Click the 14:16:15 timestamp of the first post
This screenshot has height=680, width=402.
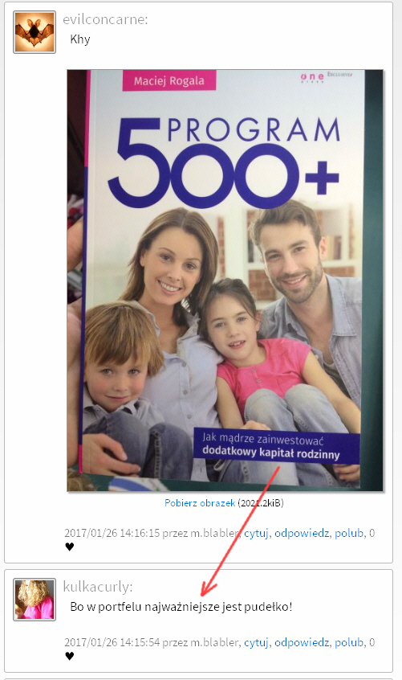(112, 533)
